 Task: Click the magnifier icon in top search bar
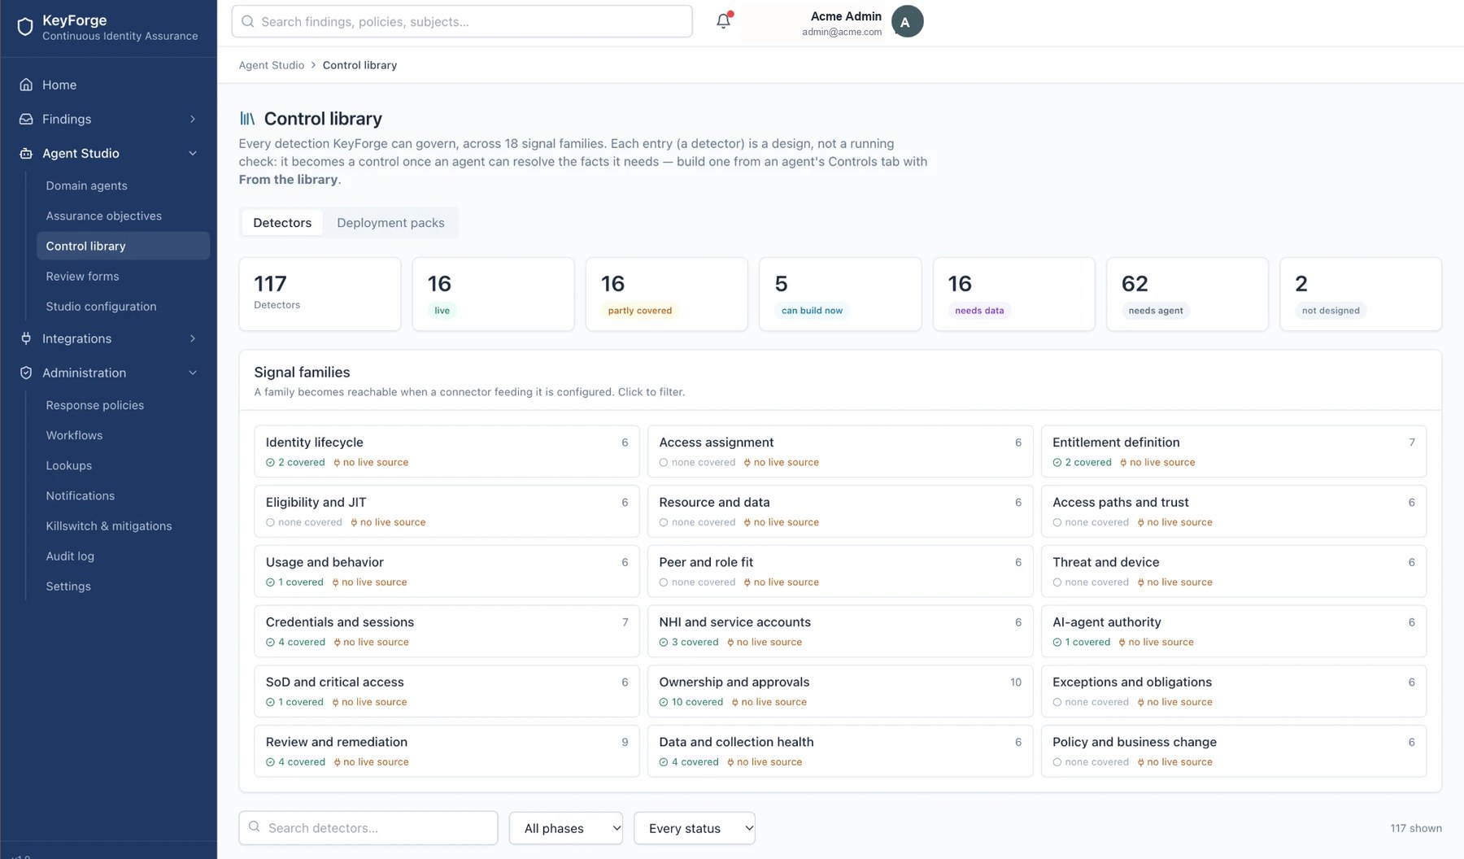(x=248, y=21)
